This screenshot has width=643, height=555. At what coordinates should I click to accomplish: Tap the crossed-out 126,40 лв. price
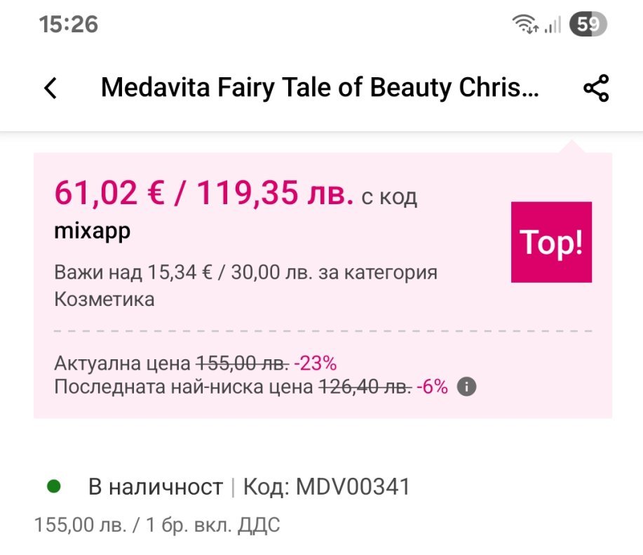(365, 387)
